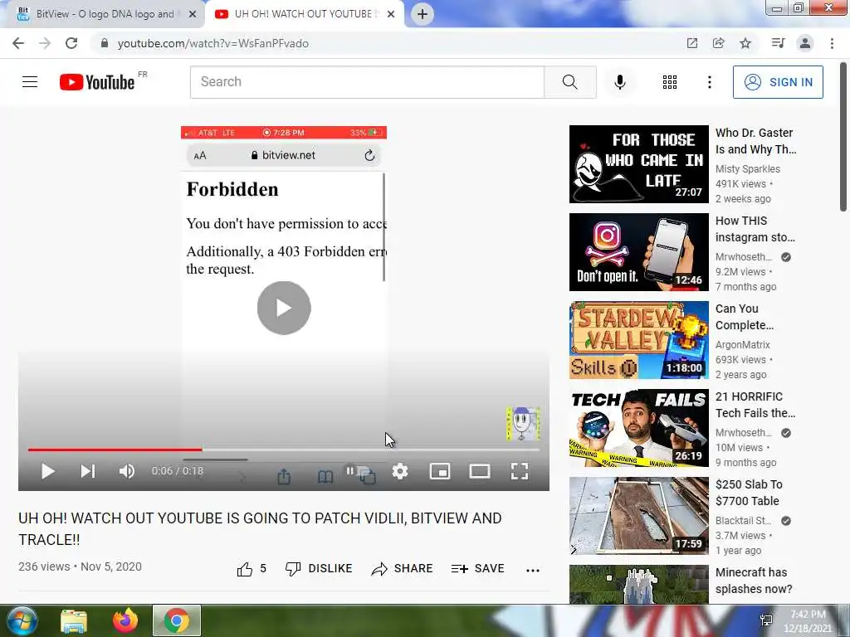Click the magnifier search button

pyautogui.click(x=569, y=82)
